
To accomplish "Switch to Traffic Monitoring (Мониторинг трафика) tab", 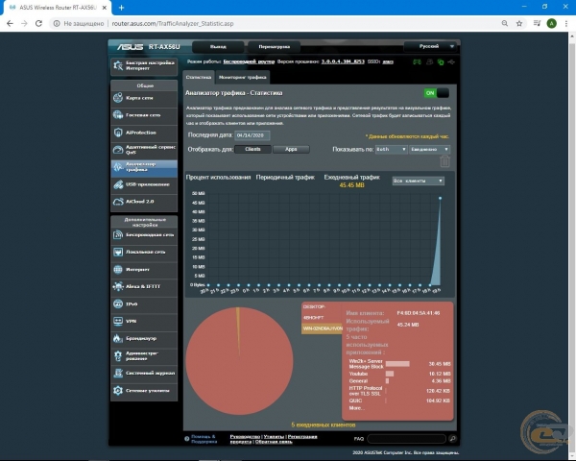I will pyautogui.click(x=243, y=77).
